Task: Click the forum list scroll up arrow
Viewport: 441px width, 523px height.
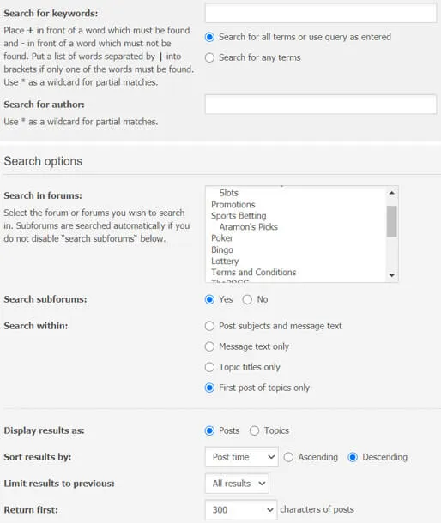Action: pyautogui.click(x=391, y=193)
